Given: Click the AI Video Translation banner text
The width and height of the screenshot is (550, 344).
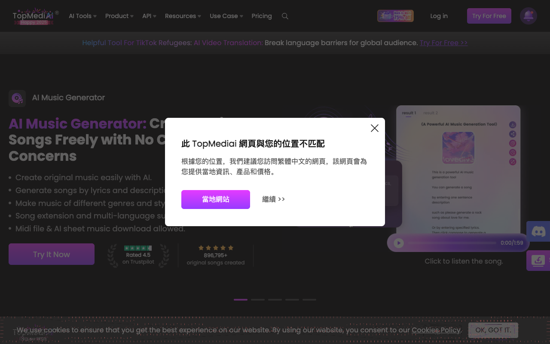Looking at the screenshot, I should 228,43.
